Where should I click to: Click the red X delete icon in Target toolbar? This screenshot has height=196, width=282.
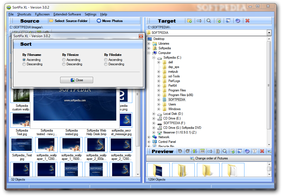(x=247, y=21)
